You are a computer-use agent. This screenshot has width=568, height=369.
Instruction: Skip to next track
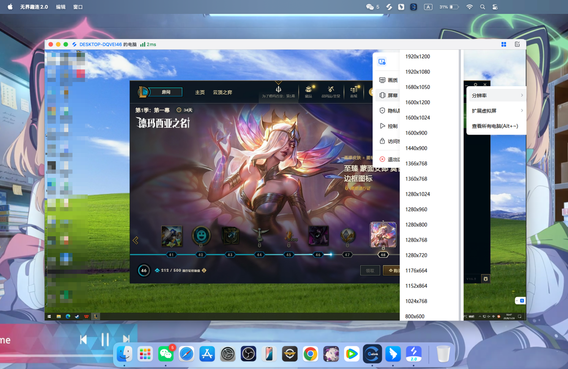click(126, 340)
